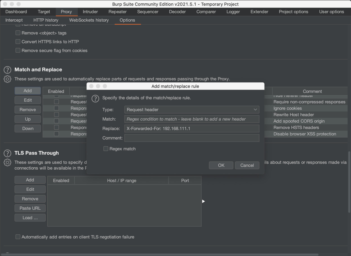Open the Intercept sub-tab
This screenshot has height=256, width=351.
pyautogui.click(x=14, y=20)
